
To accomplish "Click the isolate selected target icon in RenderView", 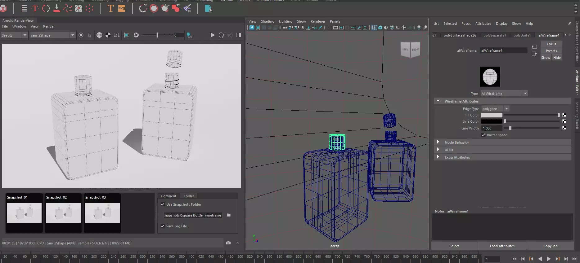I will coord(81,35).
